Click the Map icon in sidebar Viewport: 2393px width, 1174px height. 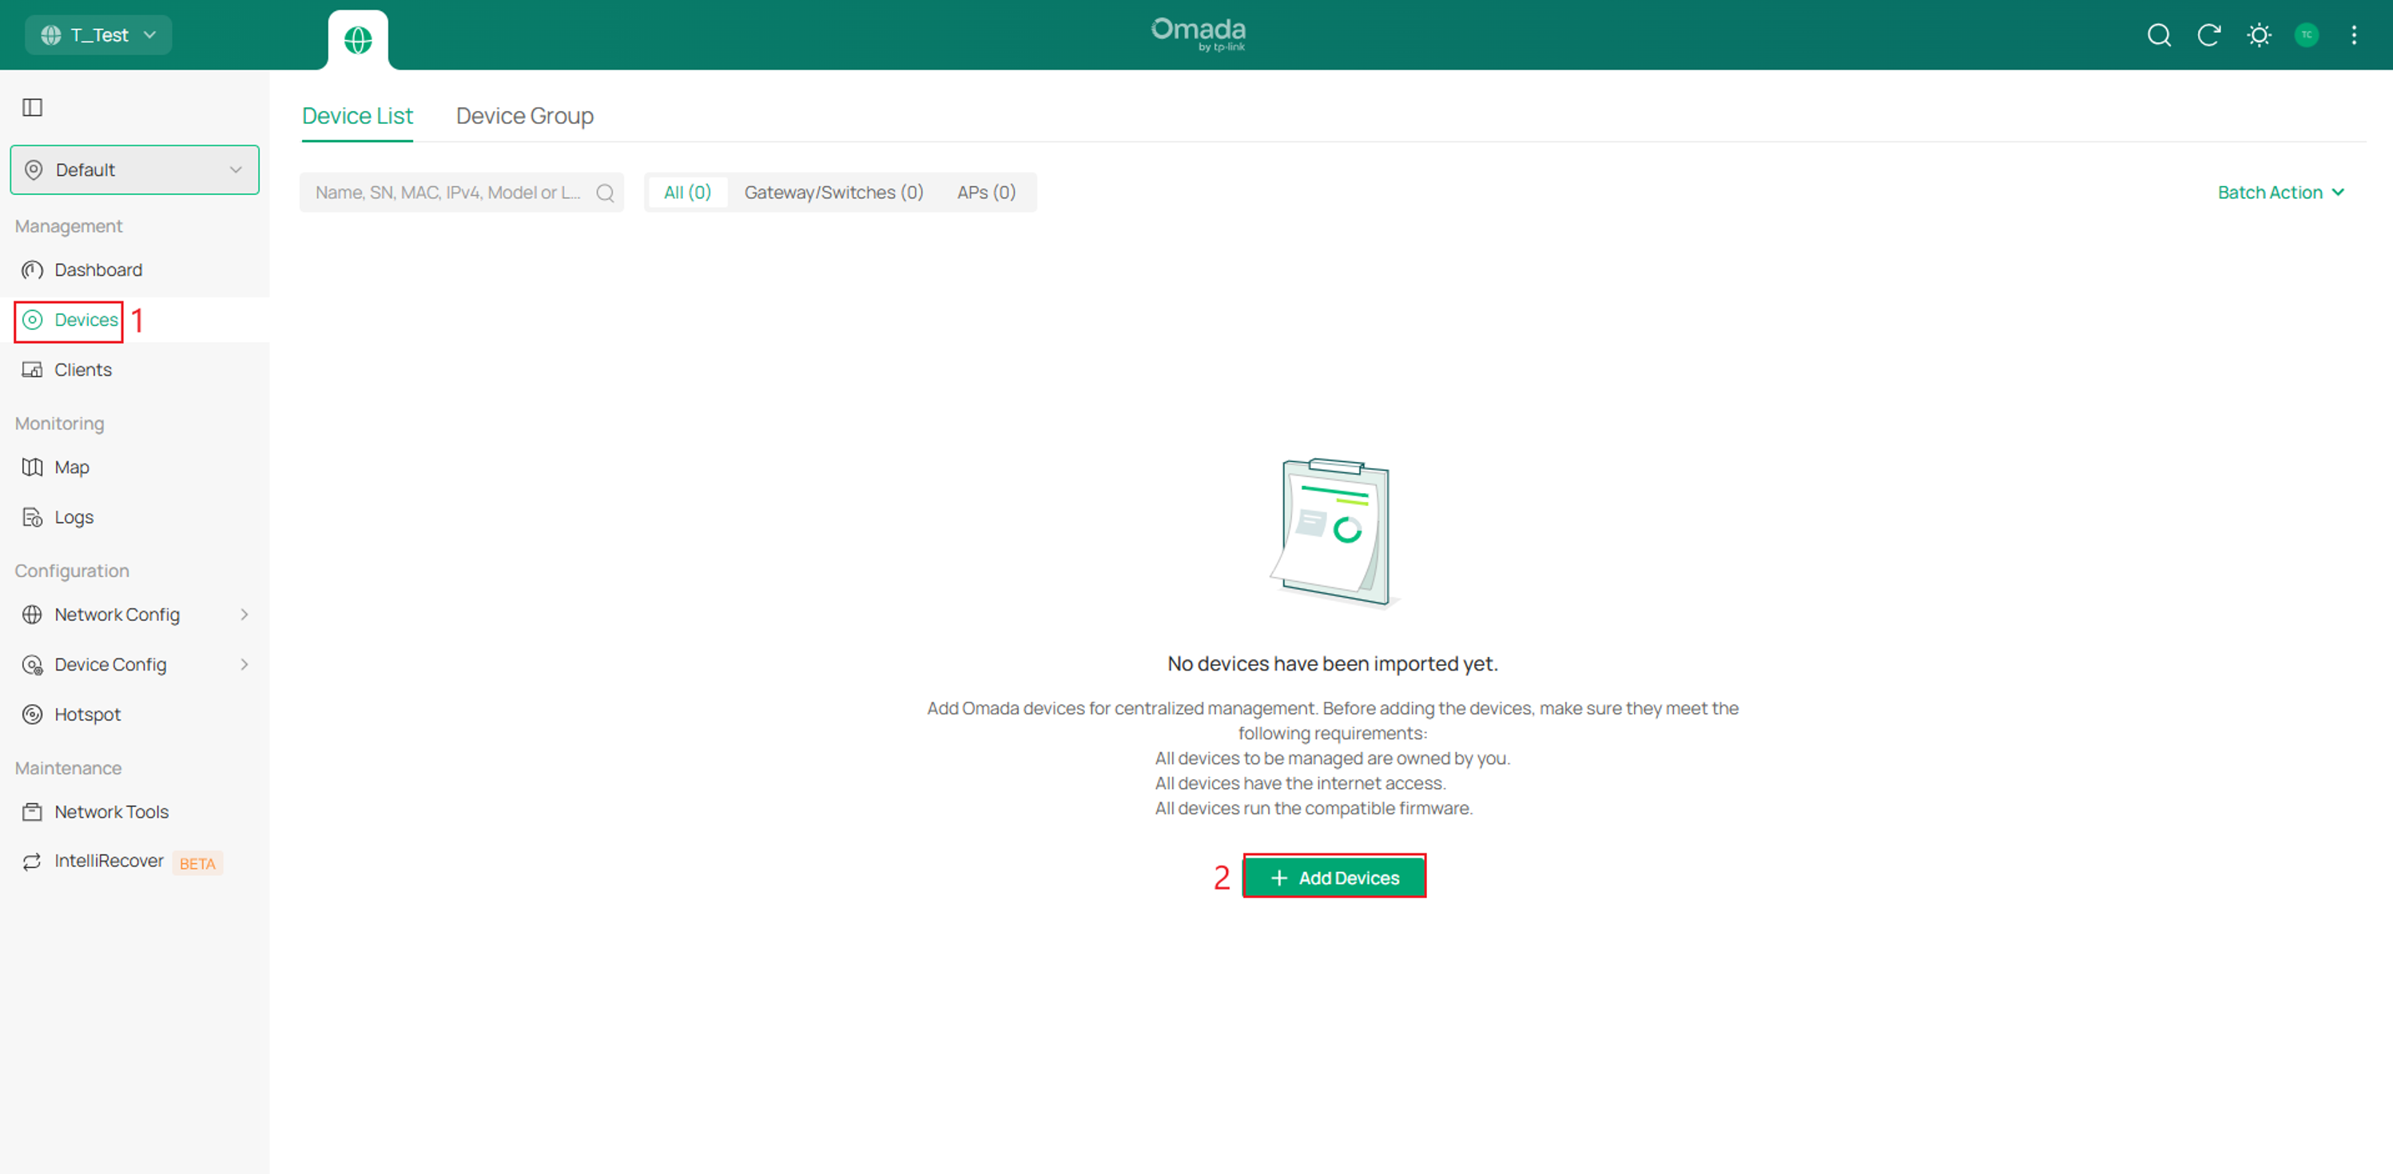pos(33,468)
